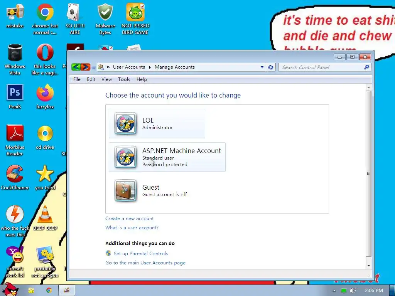Viewport: 395px width, 296px height.
Task: Click the volume speaker tray icon
Action: [x=353, y=291]
